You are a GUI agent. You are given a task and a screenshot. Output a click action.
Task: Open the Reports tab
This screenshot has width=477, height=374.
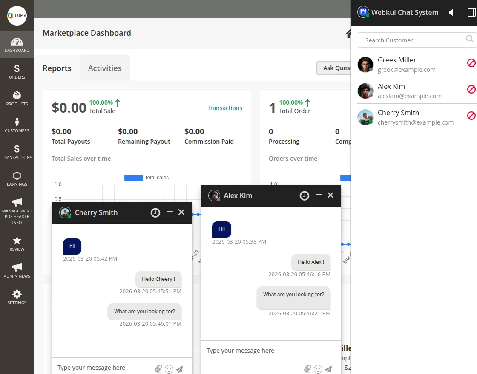(57, 68)
